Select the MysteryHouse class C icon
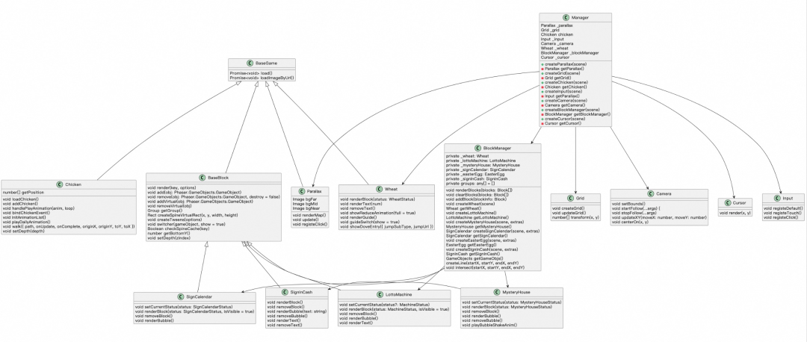This screenshot has width=807, height=342. coord(497,292)
